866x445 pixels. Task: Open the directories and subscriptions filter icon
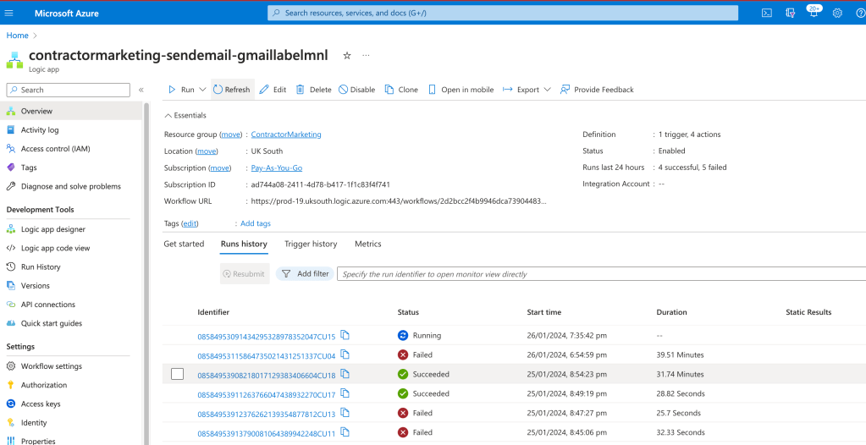pyautogui.click(x=791, y=13)
